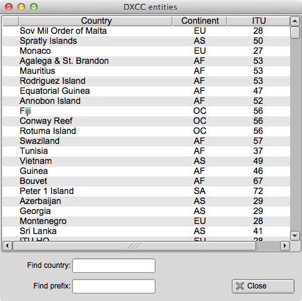302x301 pixels.
Task: Select the Monaco row
Action: coord(146,51)
